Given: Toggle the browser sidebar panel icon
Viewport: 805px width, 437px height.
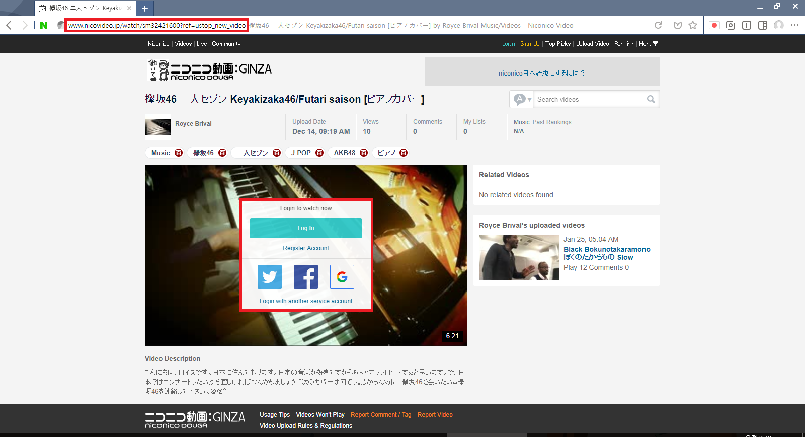Looking at the screenshot, I should pyautogui.click(x=763, y=25).
